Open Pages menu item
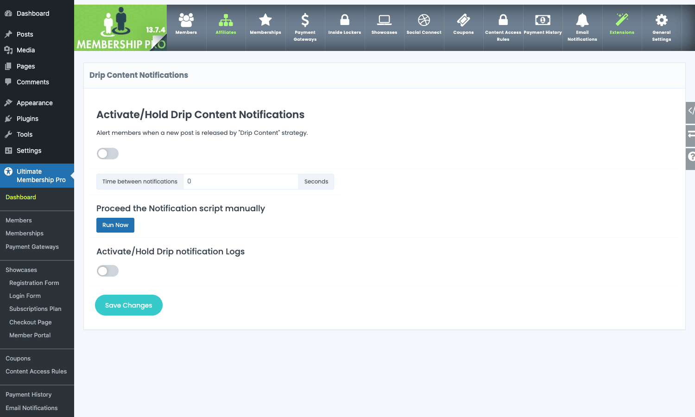This screenshot has width=695, height=417. [x=37, y=66]
